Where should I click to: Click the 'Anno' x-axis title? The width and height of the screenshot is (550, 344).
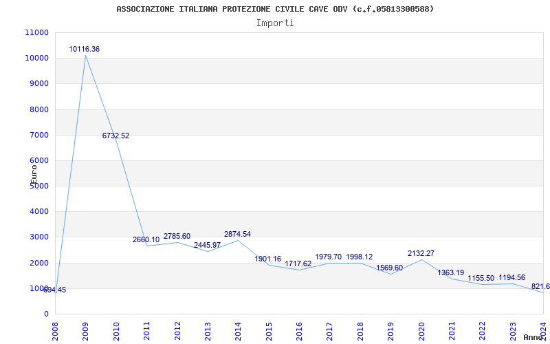tap(533, 337)
